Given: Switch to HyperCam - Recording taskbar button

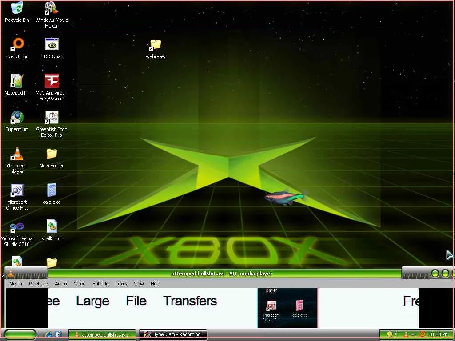Looking at the screenshot, I should pyautogui.click(x=173, y=334).
